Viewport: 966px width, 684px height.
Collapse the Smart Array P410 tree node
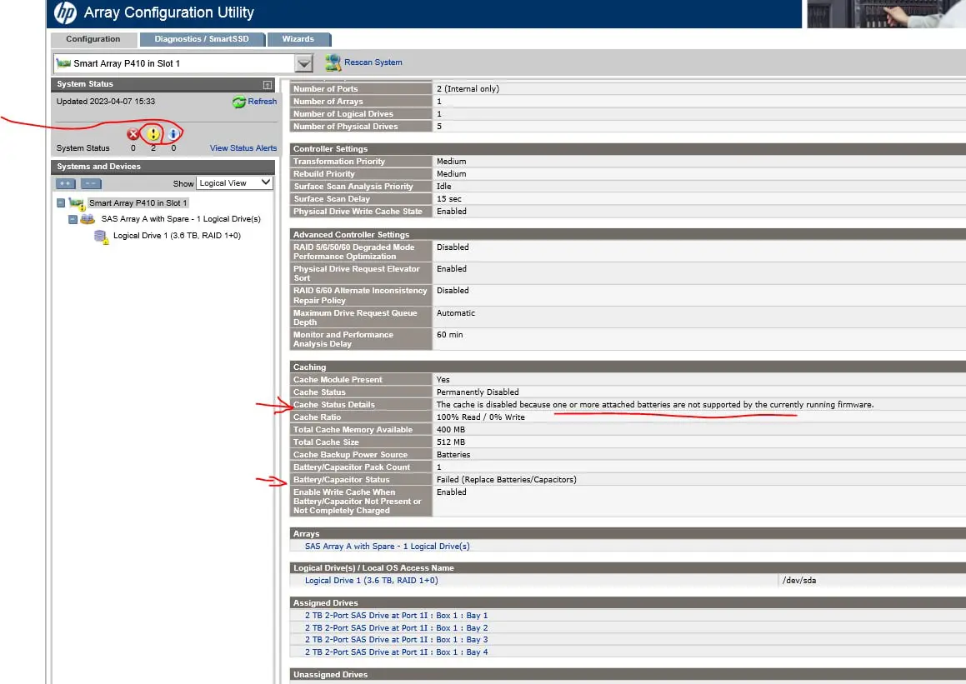(x=61, y=203)
